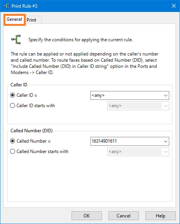Select 'Caller ID starts with' radio button
180x224 pixels.
point(13,106)
